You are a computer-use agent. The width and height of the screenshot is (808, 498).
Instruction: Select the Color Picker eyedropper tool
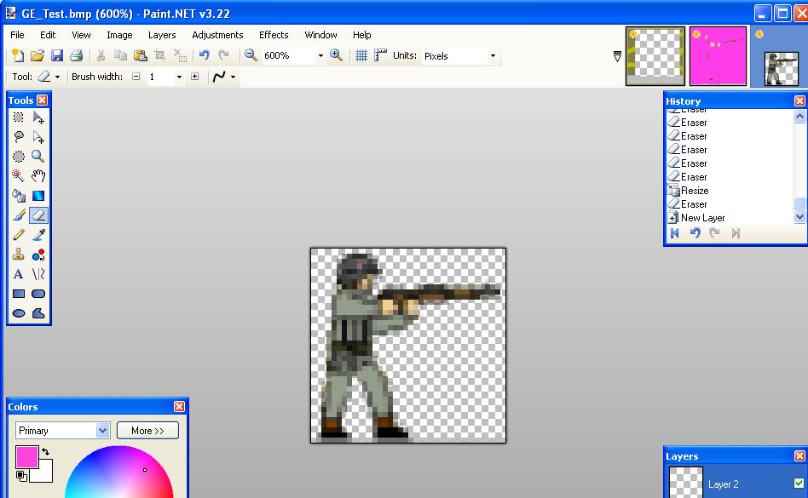[x=38, y=235]
